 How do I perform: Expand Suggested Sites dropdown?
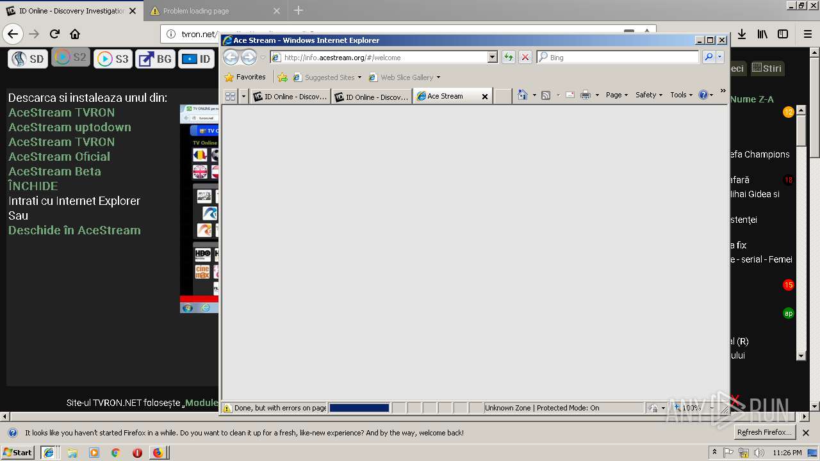point(359,77)
